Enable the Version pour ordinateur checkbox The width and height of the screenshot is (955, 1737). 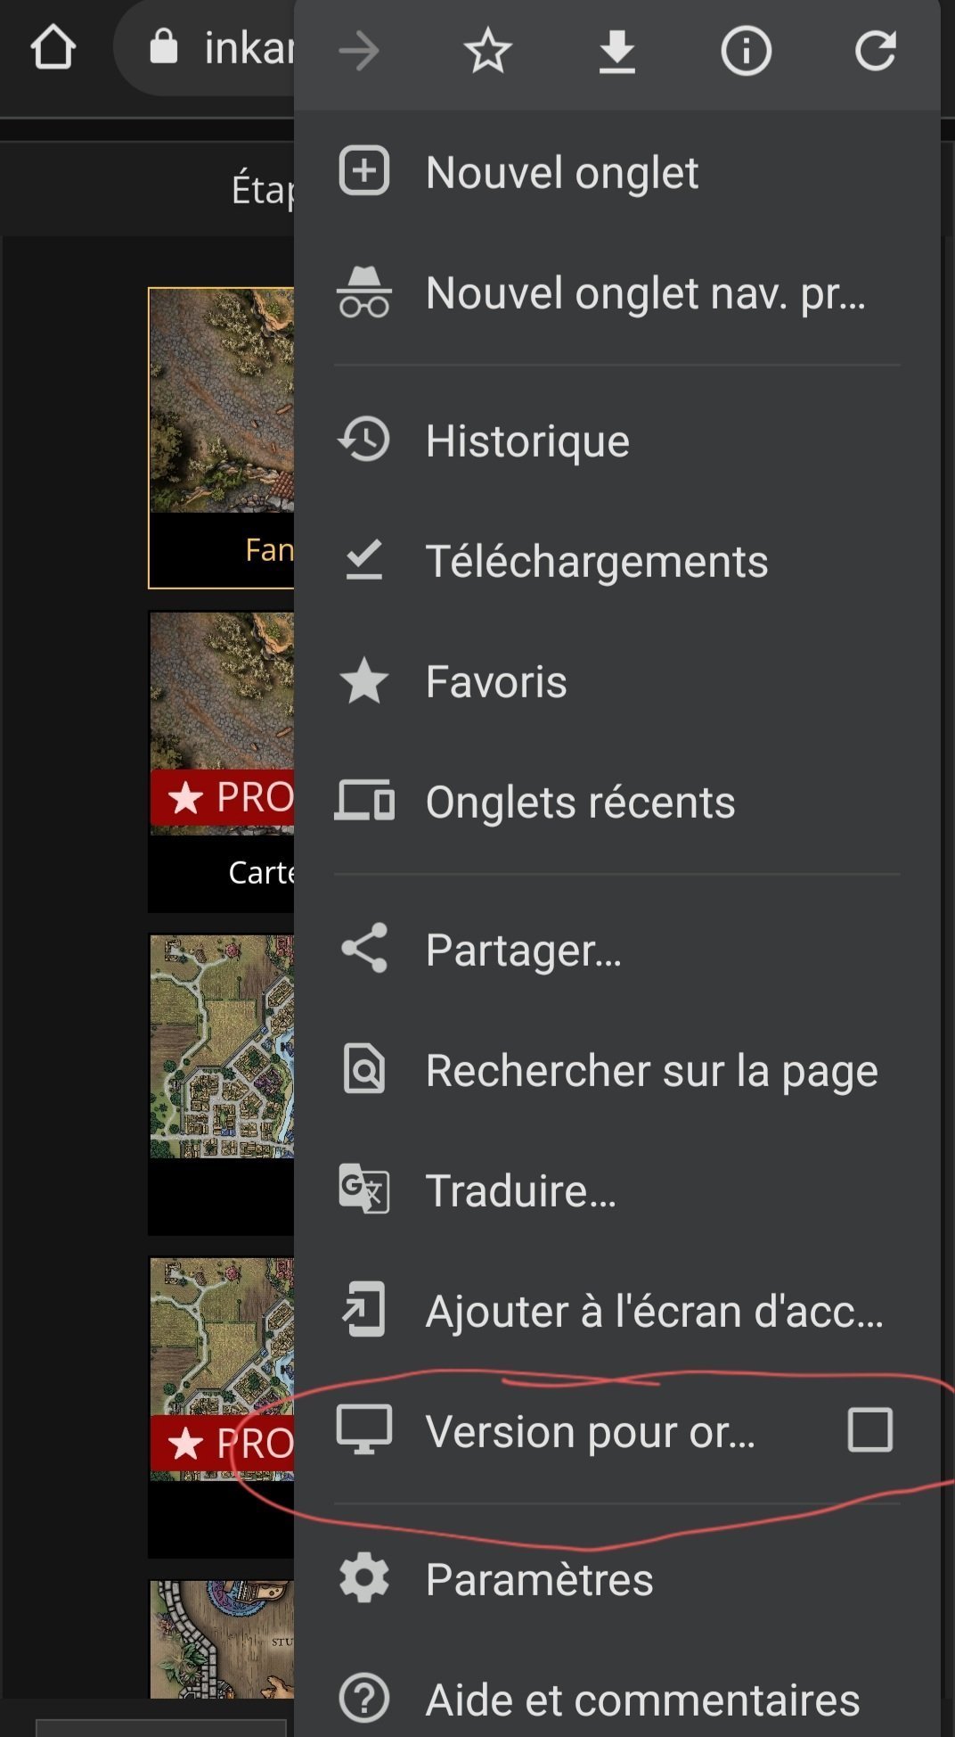pos(869,1430)
